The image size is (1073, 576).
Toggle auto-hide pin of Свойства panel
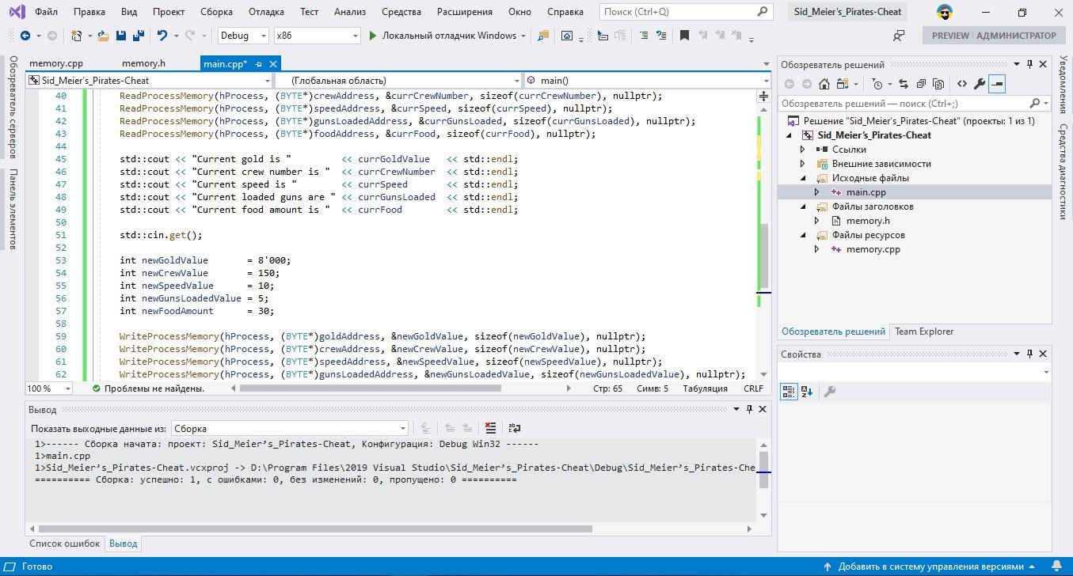pyautogui.click(x=1030, y=354)
